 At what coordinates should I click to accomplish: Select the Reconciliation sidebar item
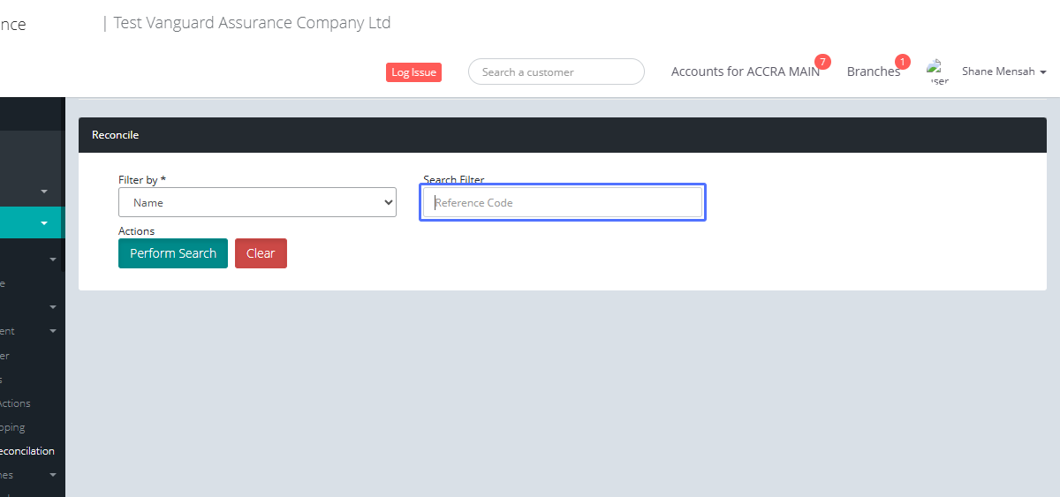[x=27, y=451]
